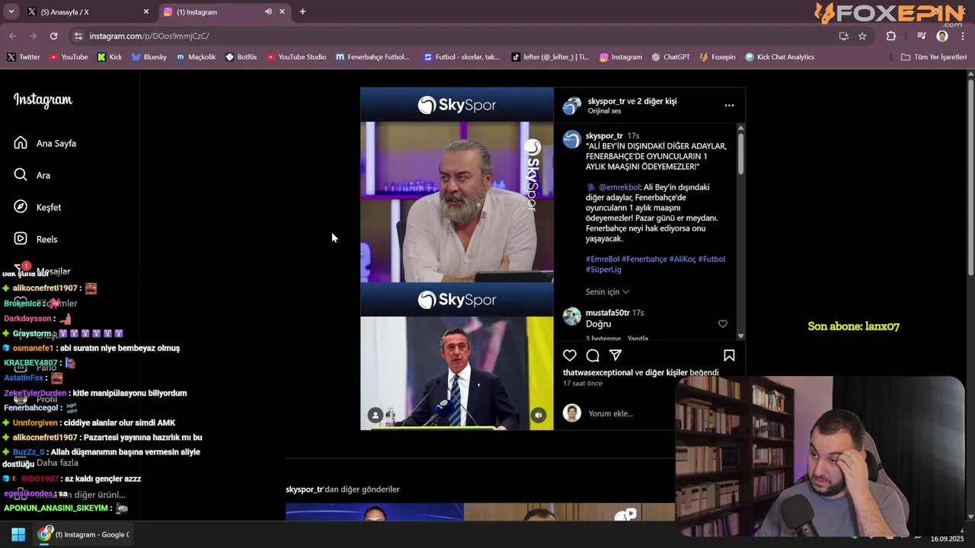Open the BotRix bookmark
Viewport: 975px width, 548px height.
241,57
